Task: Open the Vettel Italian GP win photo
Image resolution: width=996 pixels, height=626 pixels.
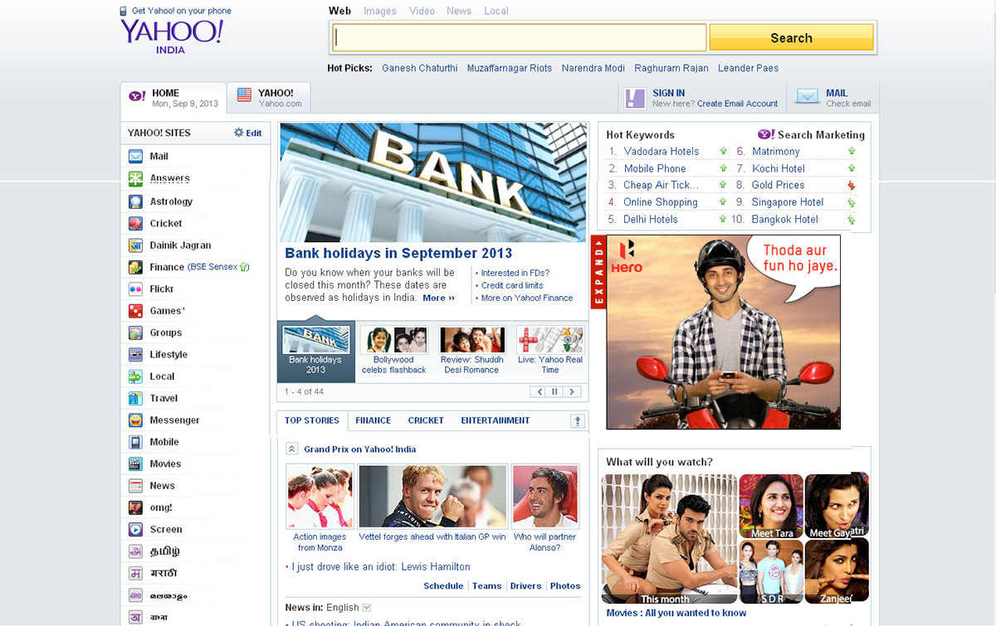Action: point(432,496)
